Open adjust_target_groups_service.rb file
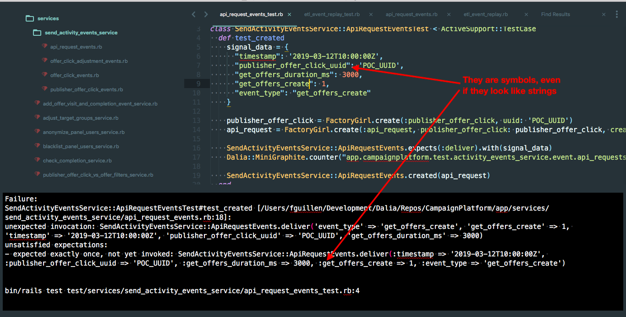Screen dimensions: 626x317 click(x=81, y=118)
